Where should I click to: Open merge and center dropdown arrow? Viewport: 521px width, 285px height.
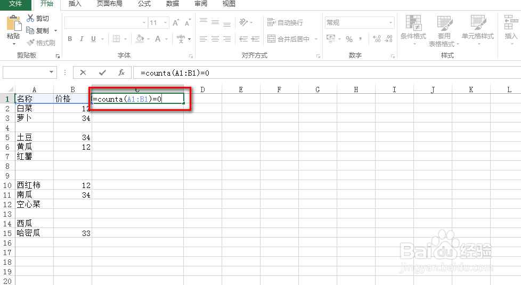pos(316,39)
